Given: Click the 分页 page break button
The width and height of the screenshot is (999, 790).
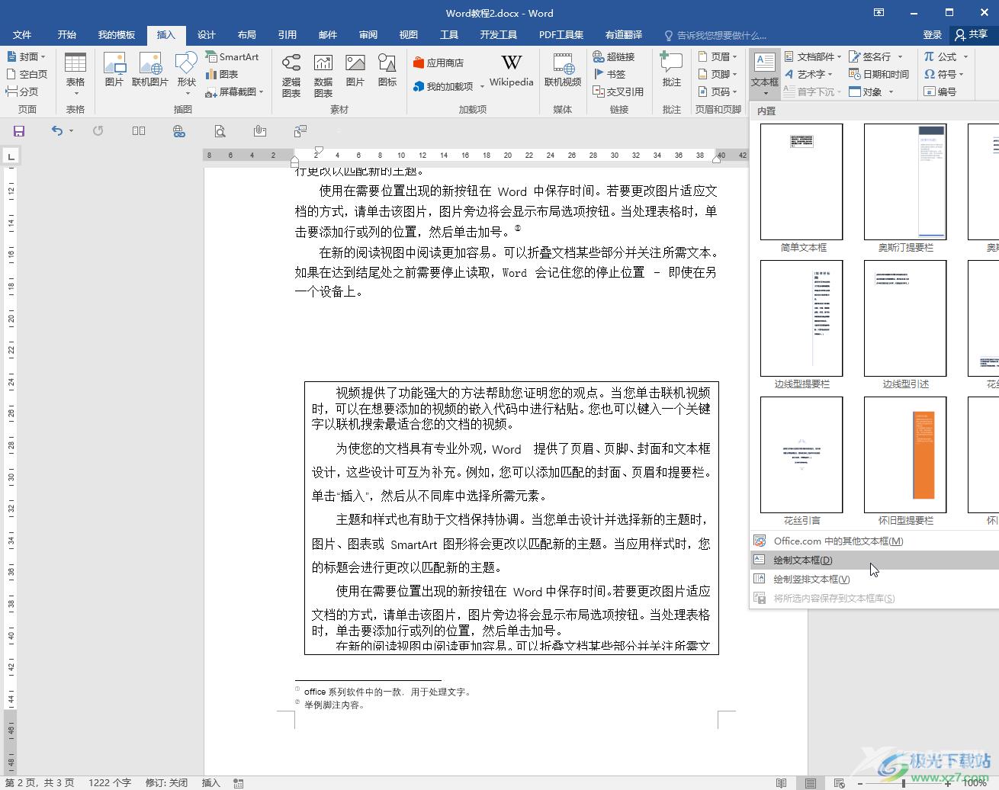Looking at the screenshot, I should click(22, 92).
